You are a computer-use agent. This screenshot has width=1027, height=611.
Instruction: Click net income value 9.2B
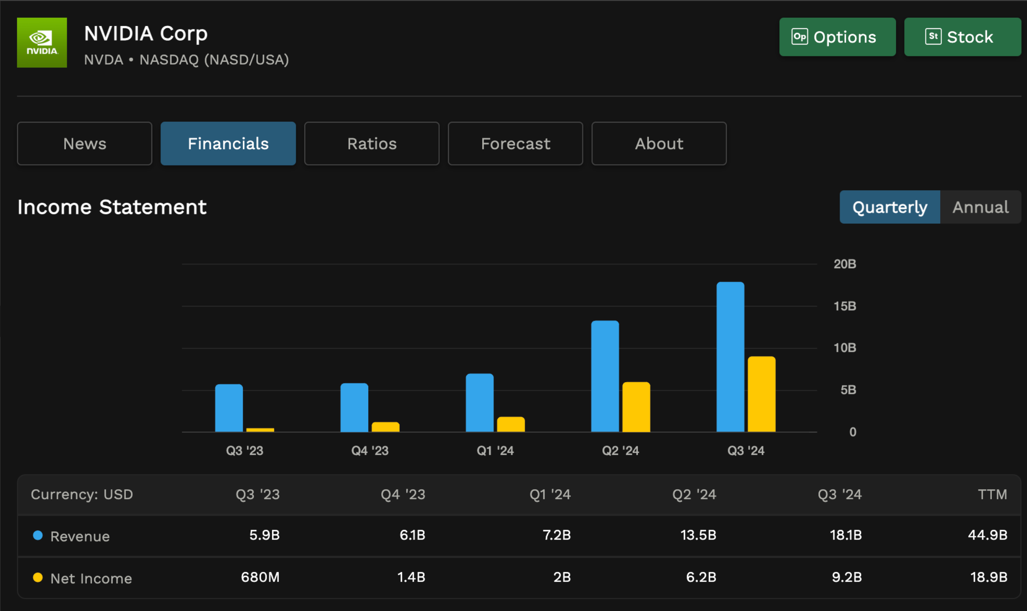point(847,577)
